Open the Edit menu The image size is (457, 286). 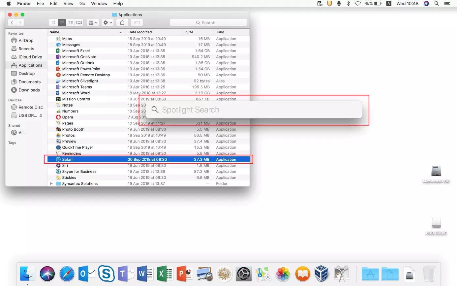click(54, 4)
